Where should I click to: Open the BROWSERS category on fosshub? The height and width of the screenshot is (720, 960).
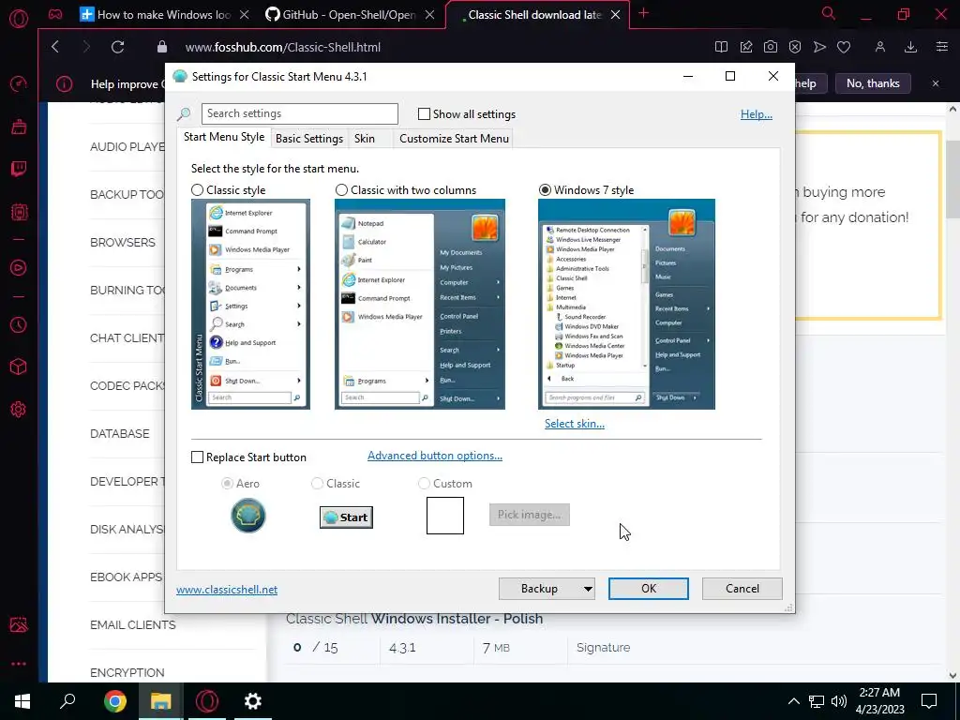coord(123,243)
